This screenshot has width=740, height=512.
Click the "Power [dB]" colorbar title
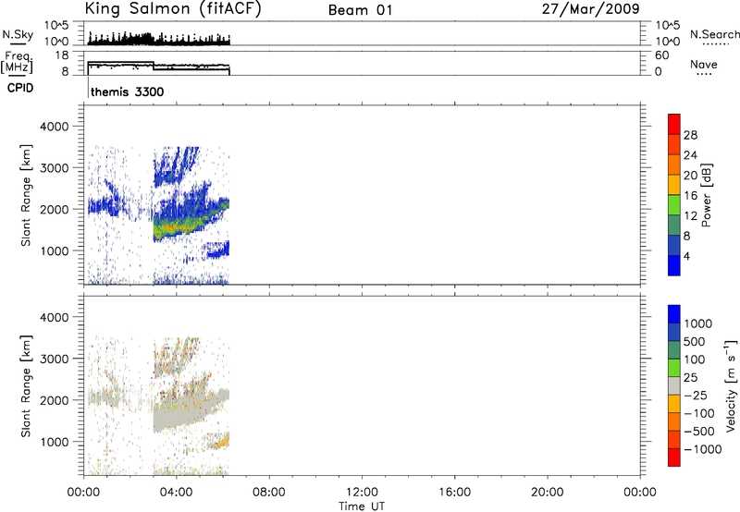tap(706, 195)
